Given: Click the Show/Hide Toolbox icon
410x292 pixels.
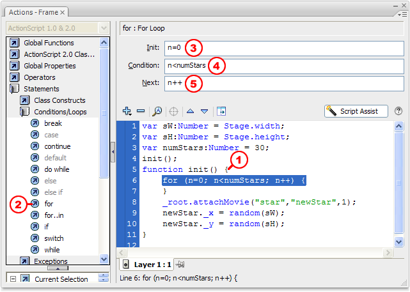Looking at the screenshot, I should (221, 111).
